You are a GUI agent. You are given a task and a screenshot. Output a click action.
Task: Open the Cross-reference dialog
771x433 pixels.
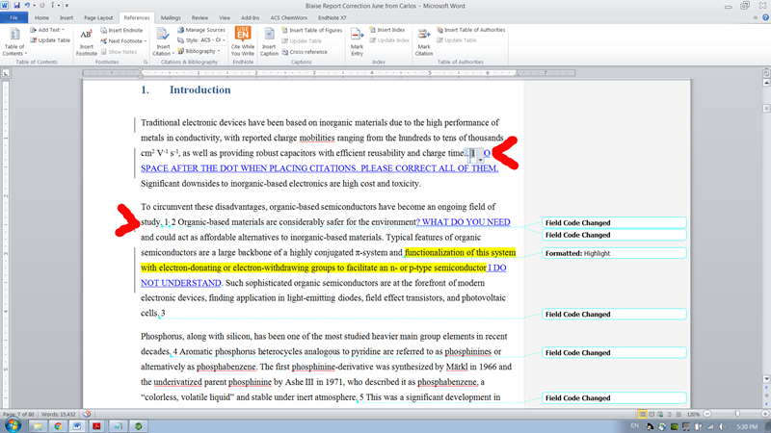coord(305,52)
